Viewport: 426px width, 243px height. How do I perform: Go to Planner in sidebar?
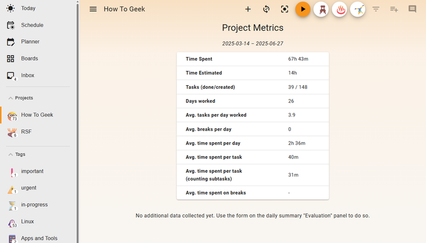[30, 41]
